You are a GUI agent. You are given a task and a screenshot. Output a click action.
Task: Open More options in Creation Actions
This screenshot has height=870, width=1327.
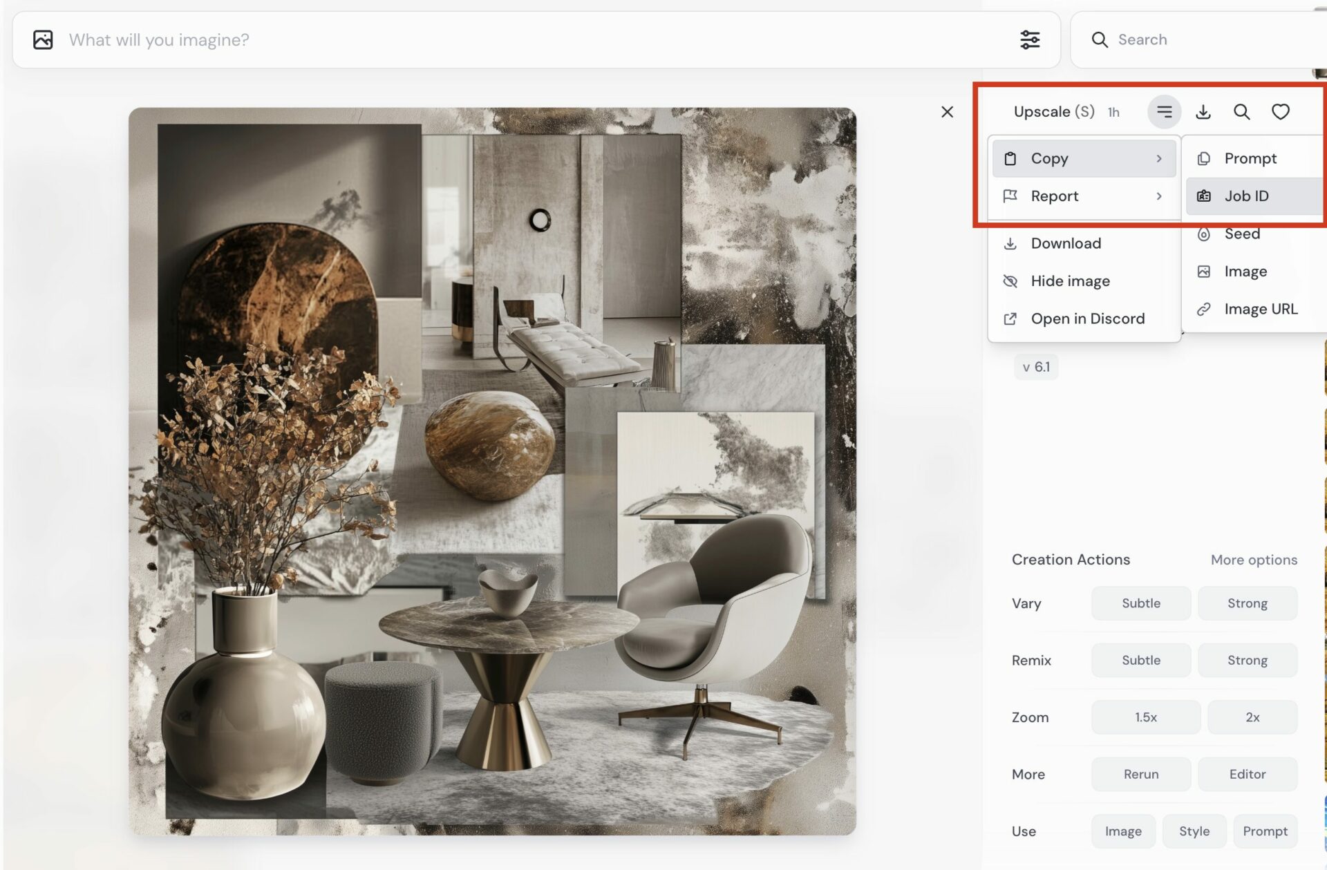[1254, 560]
